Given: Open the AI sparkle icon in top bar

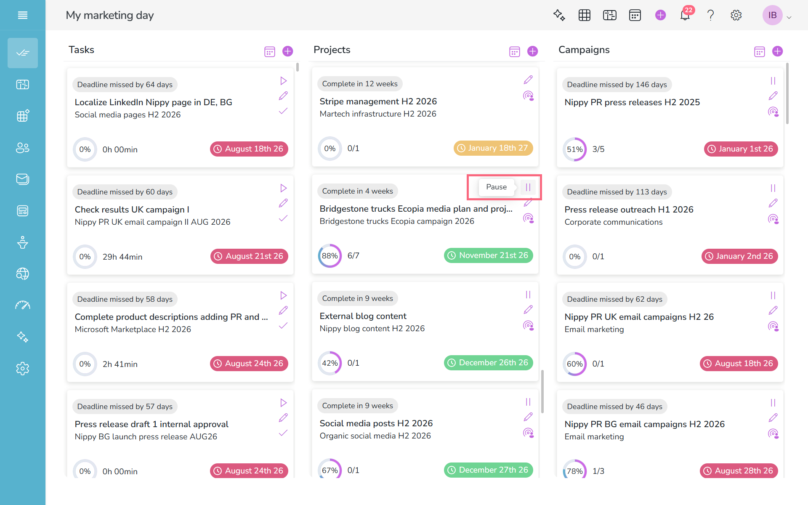Looking at the screenshot, I should 559,15.
